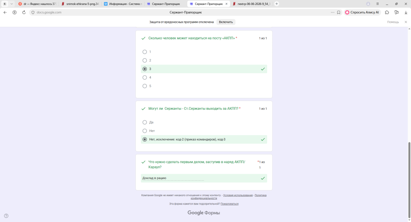411x222 pixels.
Task: Dismiss the malware protection notification bar
Action: 406,22
